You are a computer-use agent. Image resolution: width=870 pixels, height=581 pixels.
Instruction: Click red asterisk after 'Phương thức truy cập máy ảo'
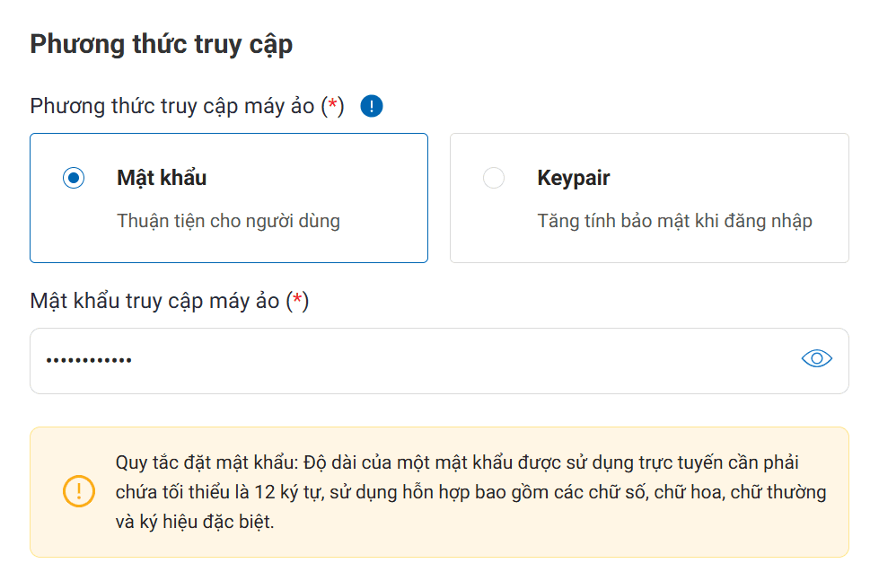[x=333, y=106]
